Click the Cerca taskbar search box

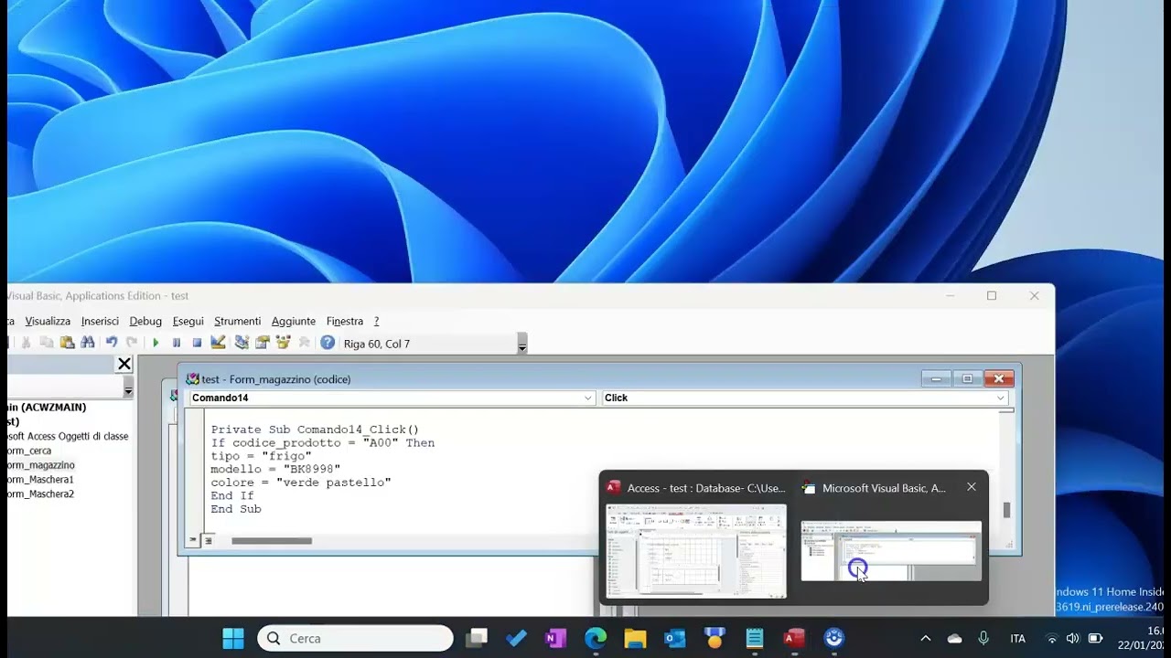pyautogui.click(x=355, y=638)
